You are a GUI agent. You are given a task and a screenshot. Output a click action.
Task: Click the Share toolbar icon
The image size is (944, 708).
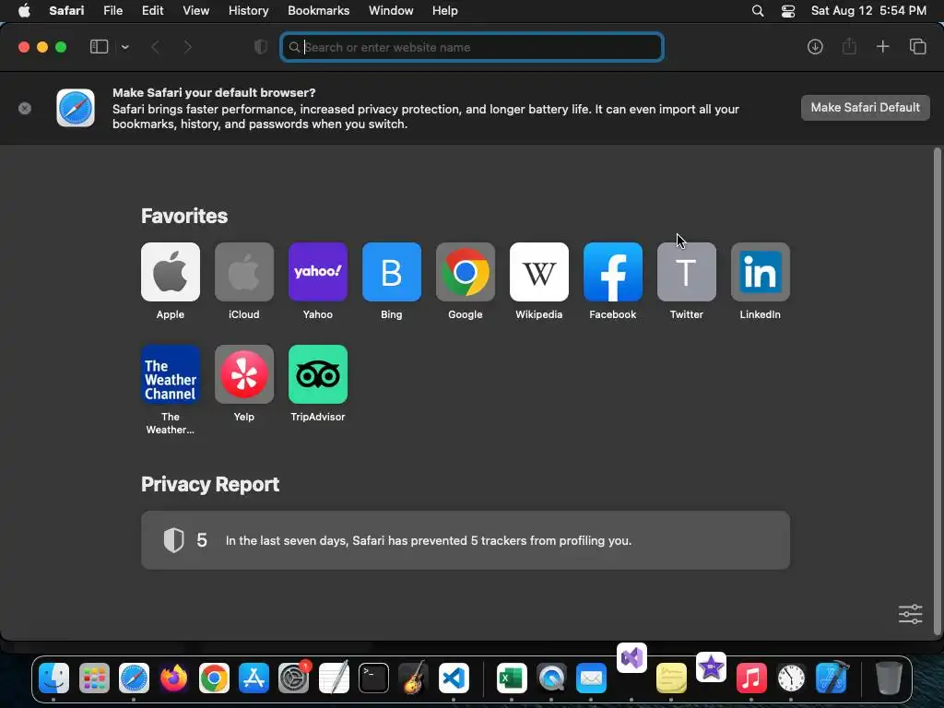[849, 46]
